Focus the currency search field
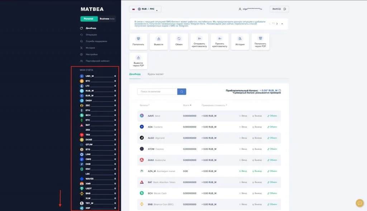The image size is (367, 211). [x=157, y=91]
